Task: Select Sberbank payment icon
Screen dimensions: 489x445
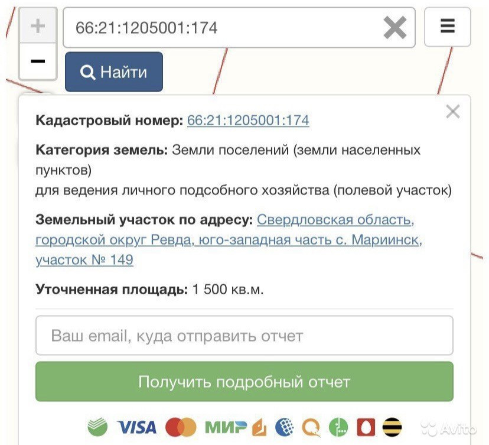Action: (x=97, y=427)
